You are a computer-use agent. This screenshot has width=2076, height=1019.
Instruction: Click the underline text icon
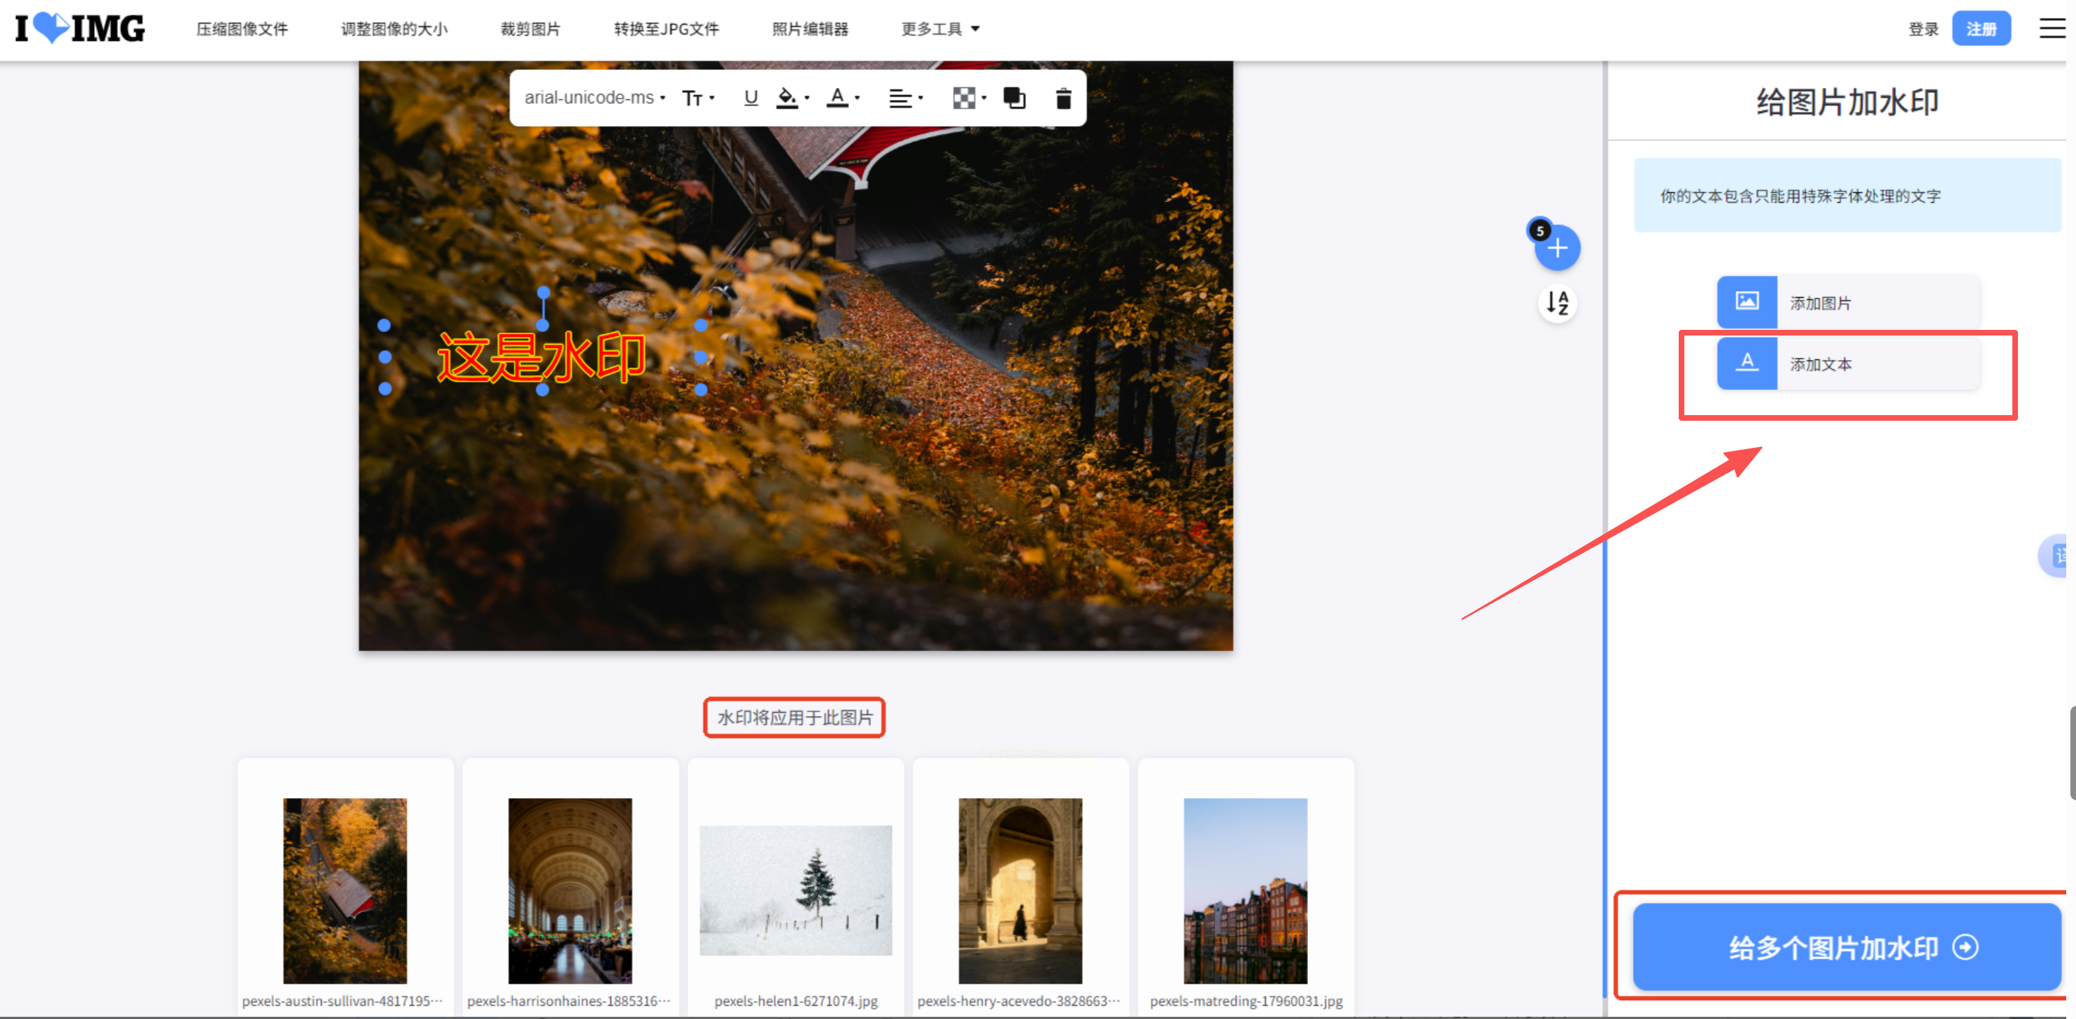pos(751,97)
